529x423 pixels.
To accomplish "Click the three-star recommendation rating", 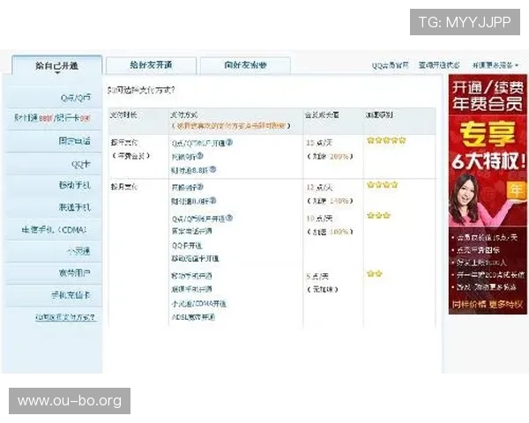I will click(x=378, y=215).
